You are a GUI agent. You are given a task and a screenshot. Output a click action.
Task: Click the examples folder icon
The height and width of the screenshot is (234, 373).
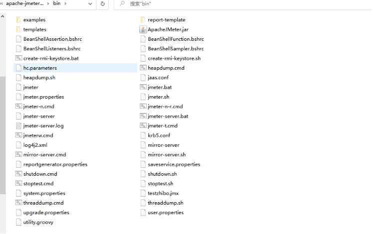tap(18, 20)
